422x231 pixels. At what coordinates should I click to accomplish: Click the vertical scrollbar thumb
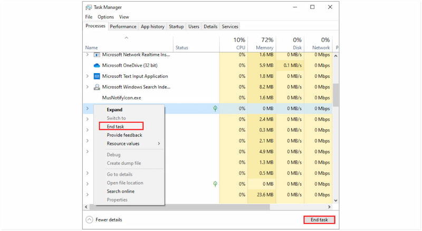(336, 95)
